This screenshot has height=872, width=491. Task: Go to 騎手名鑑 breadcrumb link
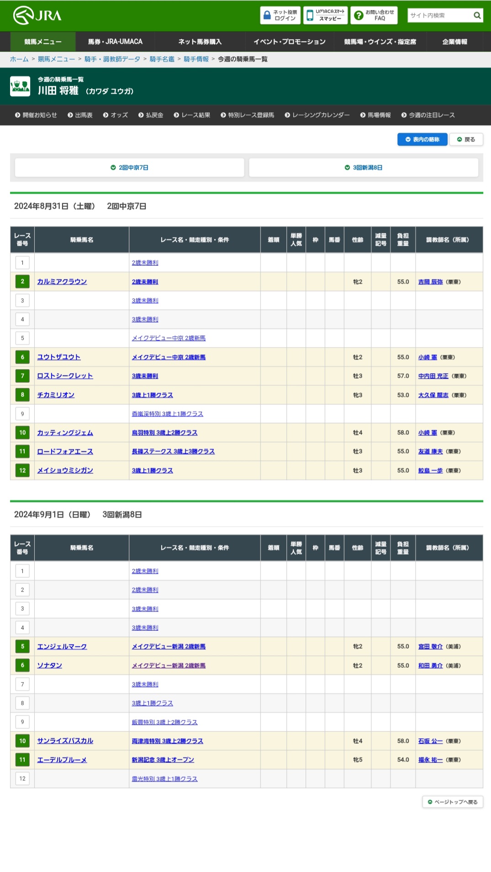pos(162,59)
